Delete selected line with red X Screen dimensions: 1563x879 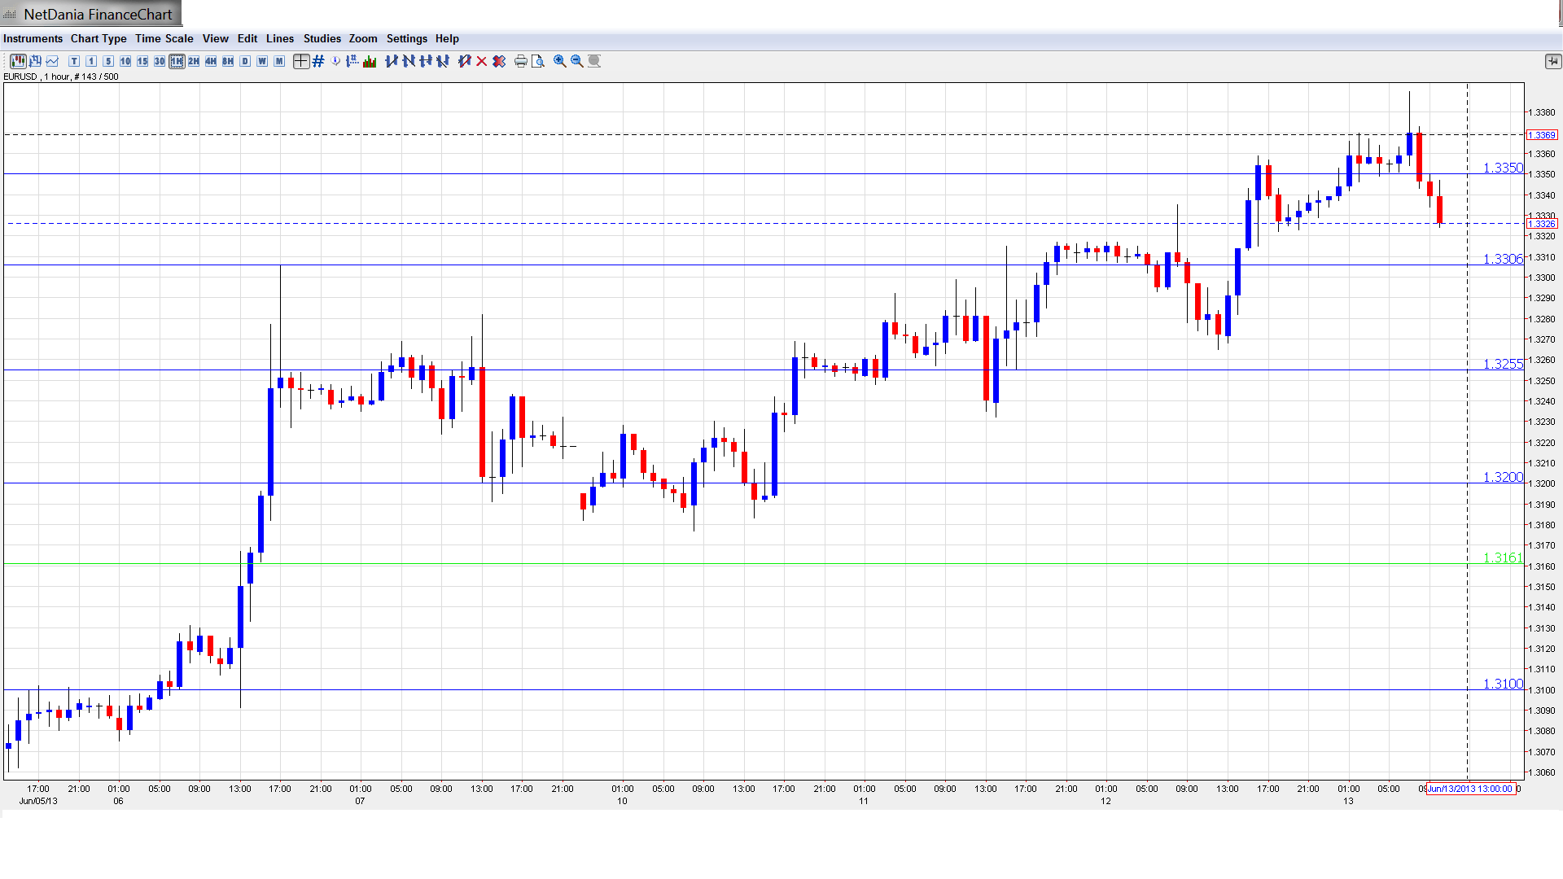tap(482, 61)
